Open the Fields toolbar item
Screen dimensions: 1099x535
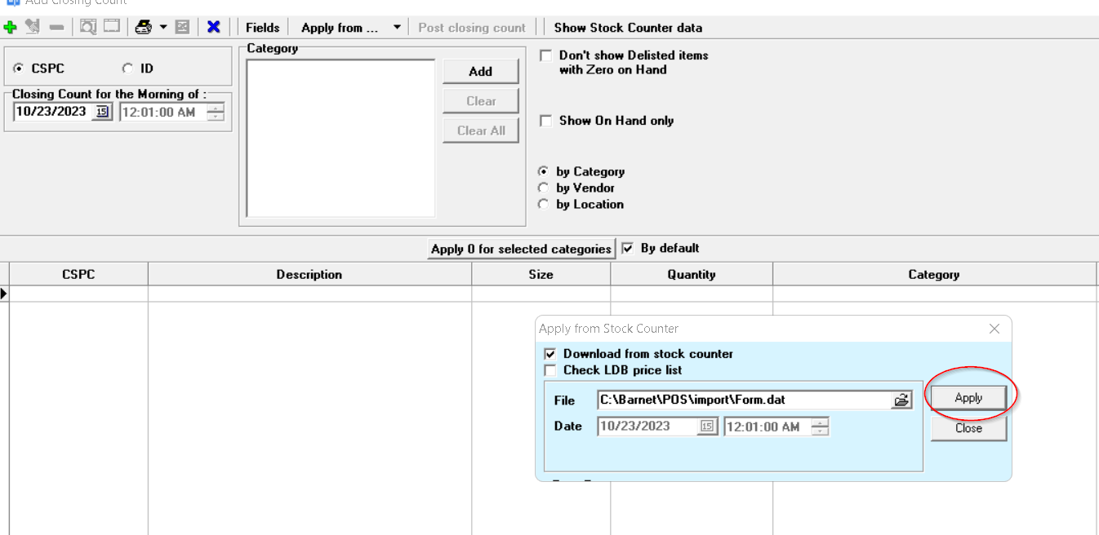[263, 28]
